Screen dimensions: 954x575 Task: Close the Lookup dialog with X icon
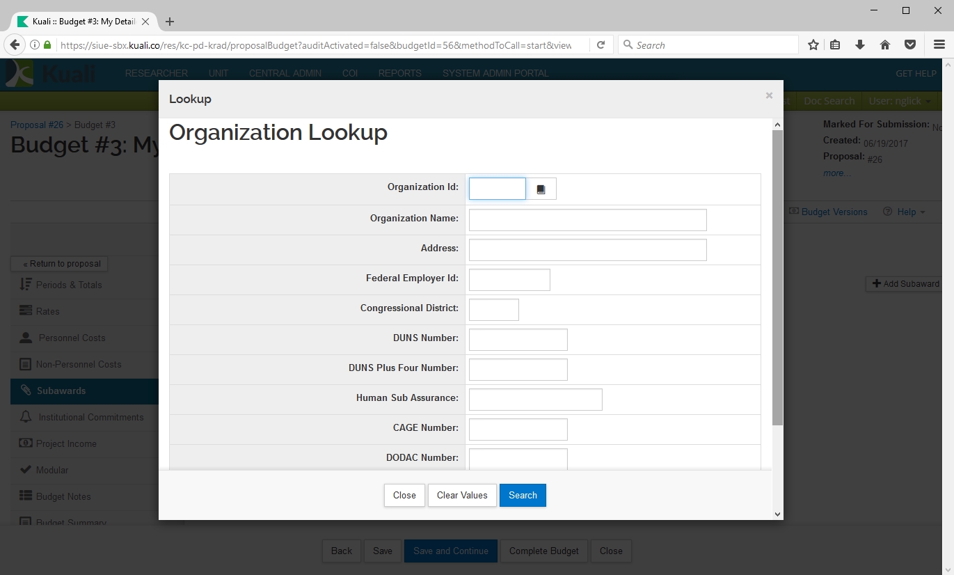pos(769,95)
